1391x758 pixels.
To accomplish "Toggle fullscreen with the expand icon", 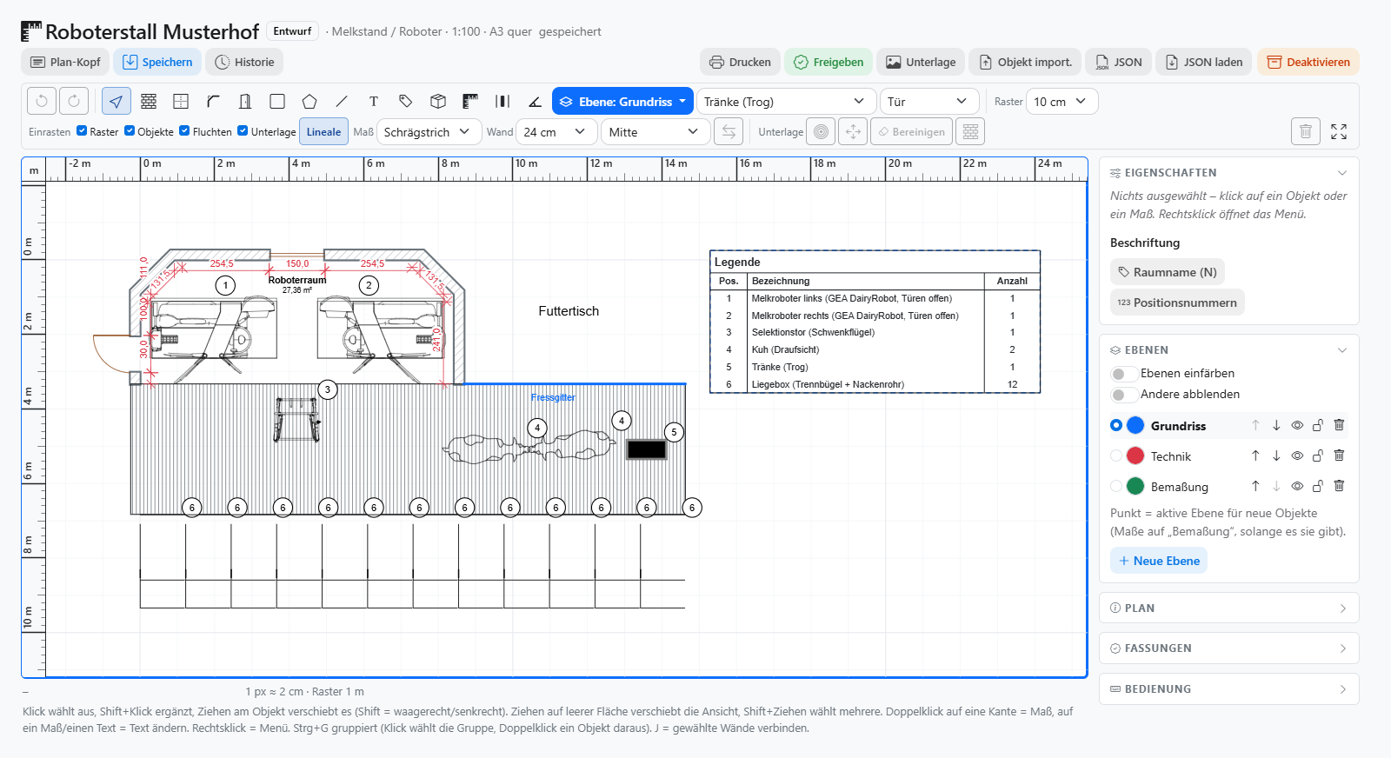I will click(1339, 132).
